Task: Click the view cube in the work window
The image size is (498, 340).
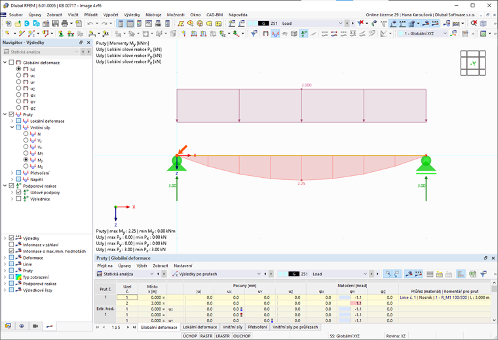Action: (473, 63)
